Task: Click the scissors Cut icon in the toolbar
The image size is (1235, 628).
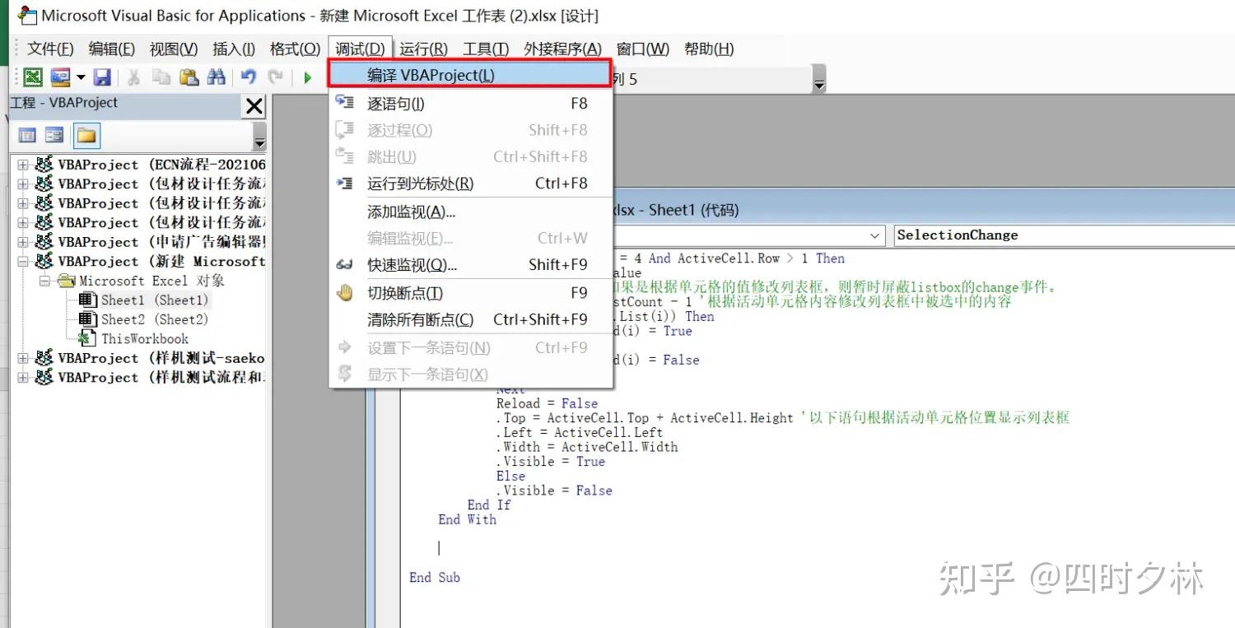Action: pyautogui.click(x=133, y=77)
